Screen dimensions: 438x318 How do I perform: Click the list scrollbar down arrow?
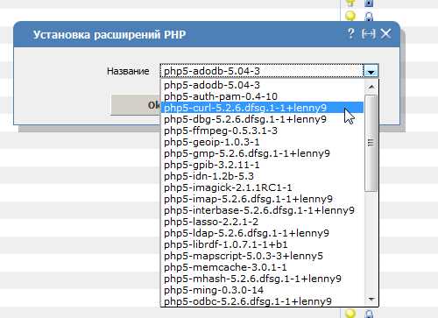pos(371,299)
